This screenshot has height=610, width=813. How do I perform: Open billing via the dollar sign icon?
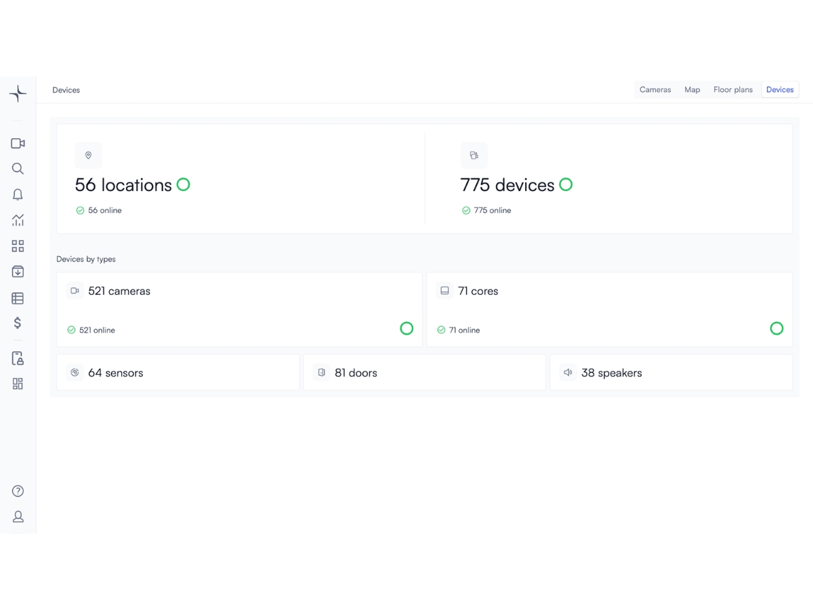pos(18,323)
